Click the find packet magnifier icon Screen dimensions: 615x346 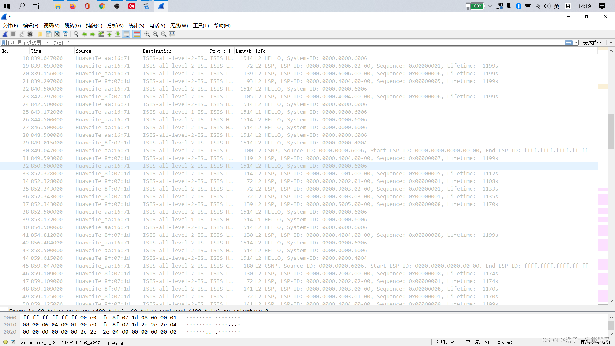pos(76,34)
